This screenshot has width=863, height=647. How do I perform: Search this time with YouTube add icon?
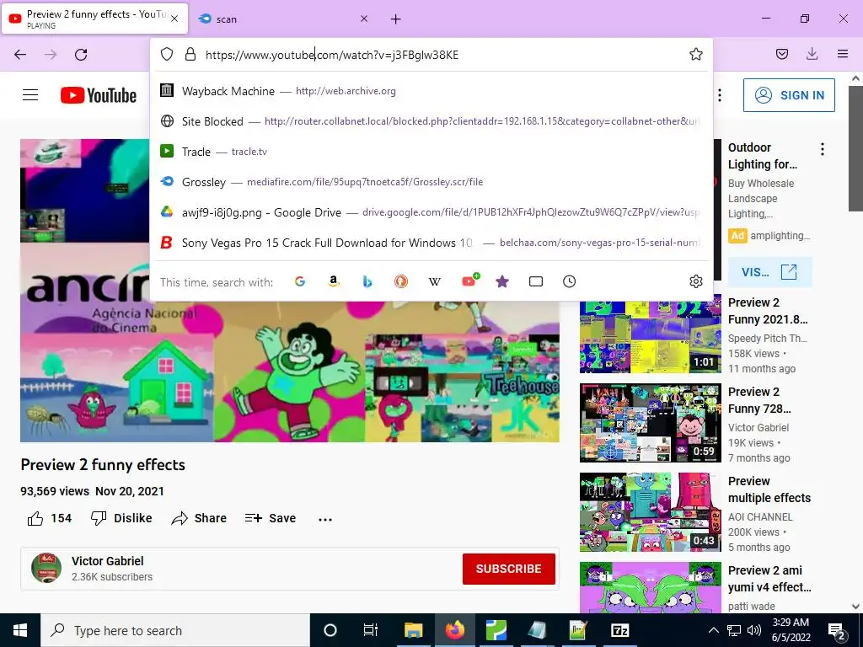(469, 281)
